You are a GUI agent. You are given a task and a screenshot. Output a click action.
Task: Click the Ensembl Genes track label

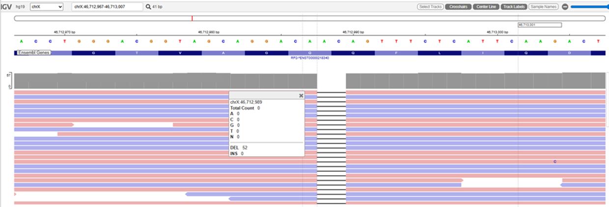pos(33,52)
